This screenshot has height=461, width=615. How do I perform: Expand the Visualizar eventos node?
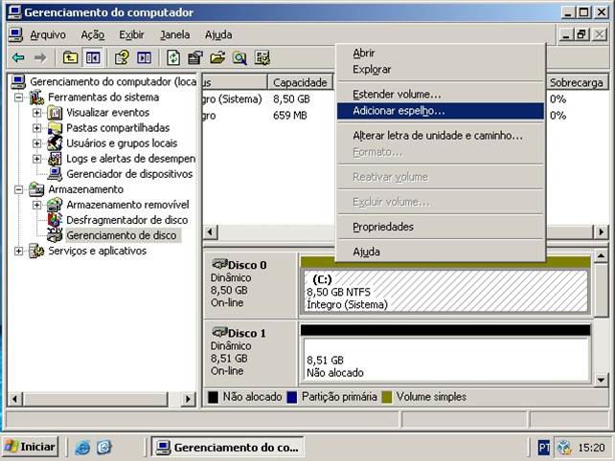point(36,113)
